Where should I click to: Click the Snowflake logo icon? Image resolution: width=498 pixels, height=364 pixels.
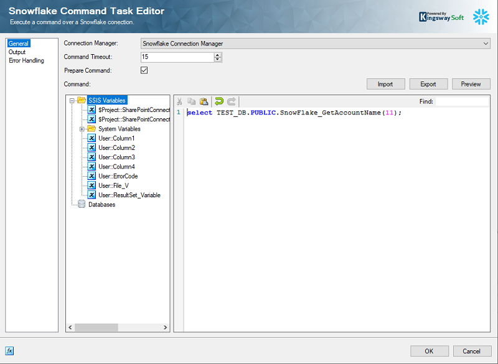481,17
